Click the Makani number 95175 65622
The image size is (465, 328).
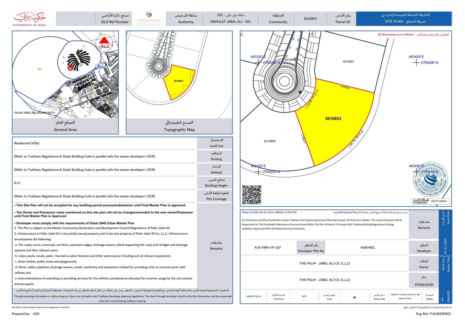click(439, 201)
